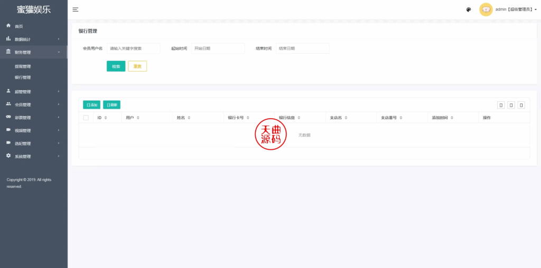Screen dimensions: 541x268
Task: Click the bar chart icon for 数据统计
Action: tap(8, 39)
